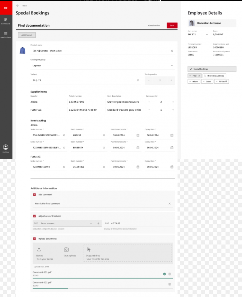
Task: Increase Albiro item quantity with plus
Action: point(173,102)
